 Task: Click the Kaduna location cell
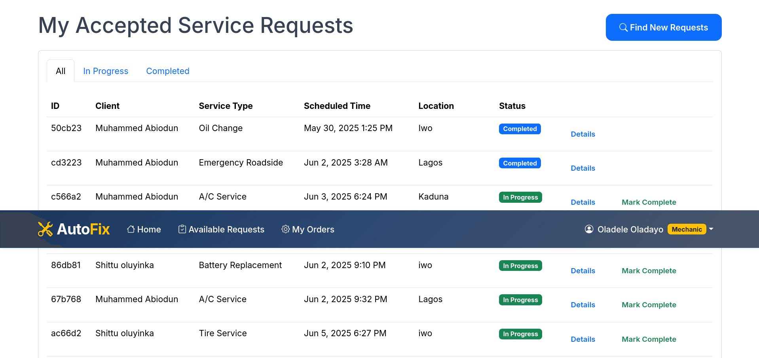[434, 197]
